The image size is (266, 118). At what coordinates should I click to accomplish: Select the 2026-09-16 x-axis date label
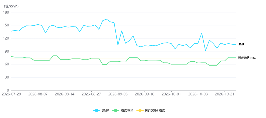[x=145, y=94]
